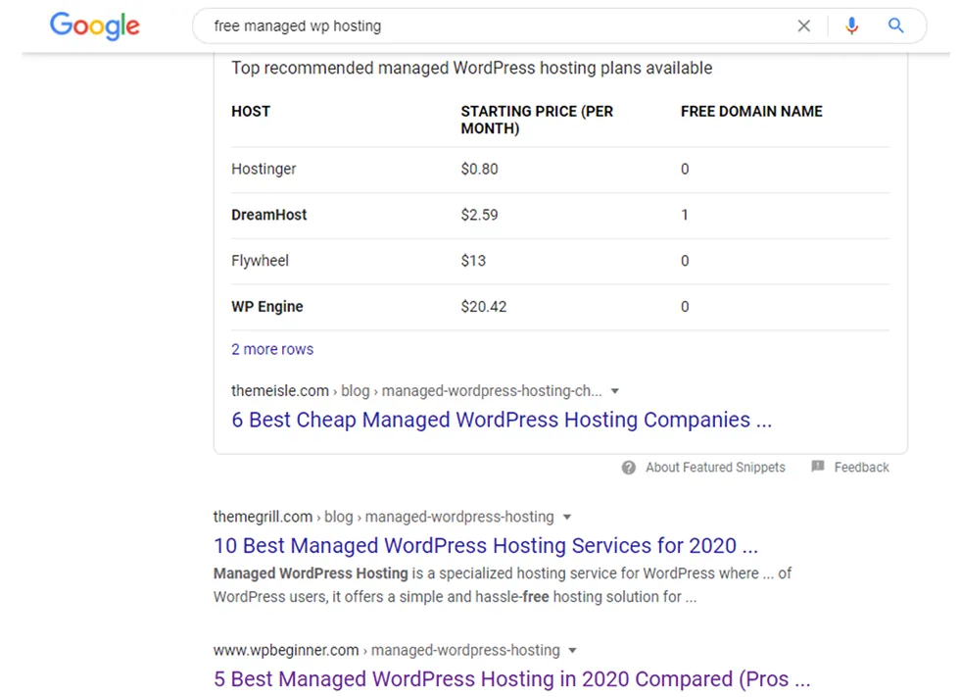The width and height of the screenshot is (960, 697).
Task: Click the FREE DOMAIN NAME column header
Action: point(752,112)
